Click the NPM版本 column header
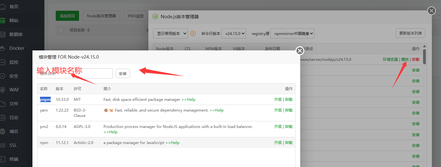 (214, 49)
